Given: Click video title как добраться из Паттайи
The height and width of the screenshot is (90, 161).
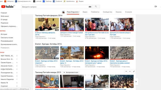Looking at the screenshot, I should [x=97, y=34].
